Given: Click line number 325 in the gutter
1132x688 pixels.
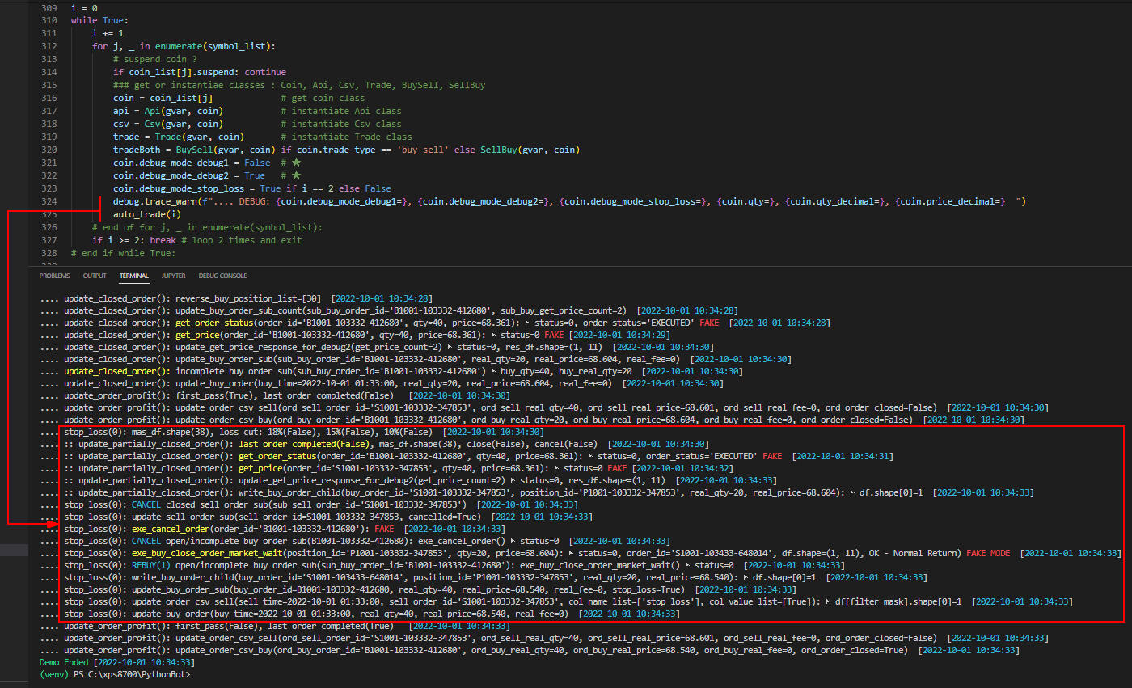Looking at the screenshot, I should pyautogui.click(x=49, y=214).
